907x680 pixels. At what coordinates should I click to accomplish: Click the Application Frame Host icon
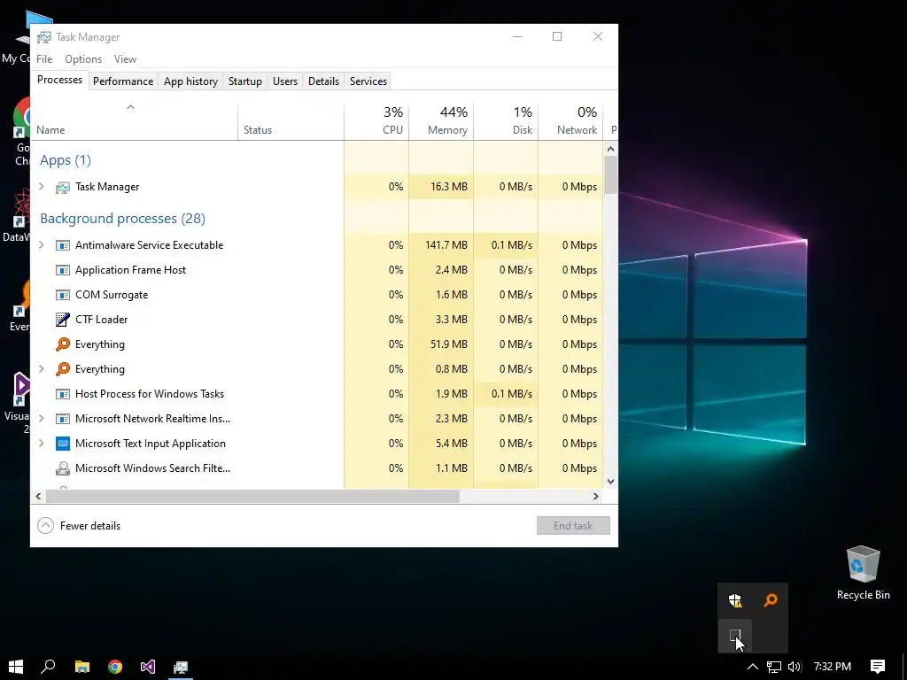pos(63,270)
